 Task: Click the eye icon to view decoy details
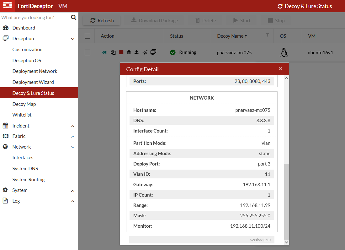click(105, 52)
